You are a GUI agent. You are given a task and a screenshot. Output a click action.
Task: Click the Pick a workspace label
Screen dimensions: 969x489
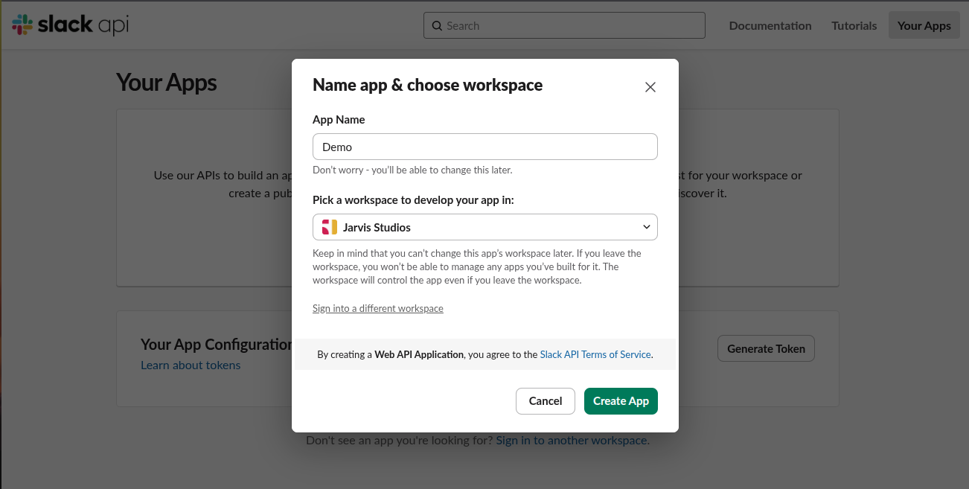tap(413, 200)
